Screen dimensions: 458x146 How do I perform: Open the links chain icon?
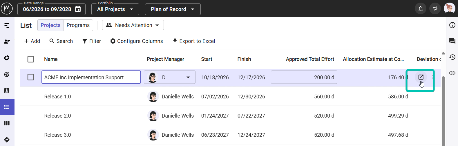coord(452,73)
